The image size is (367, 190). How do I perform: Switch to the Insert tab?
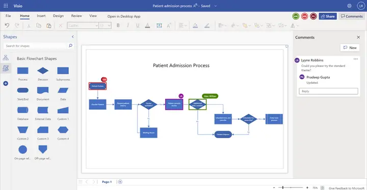41,16
